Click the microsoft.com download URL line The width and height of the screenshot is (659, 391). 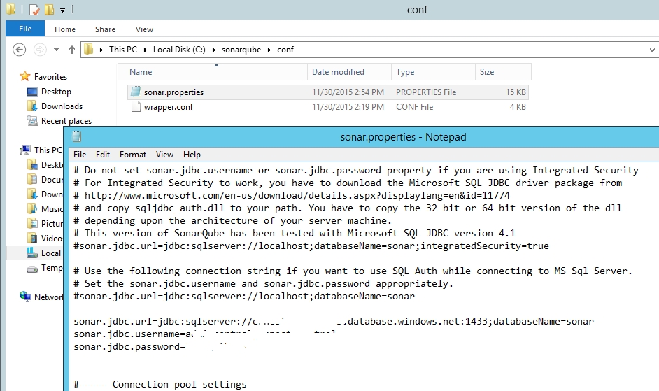(x=292, y=196)
